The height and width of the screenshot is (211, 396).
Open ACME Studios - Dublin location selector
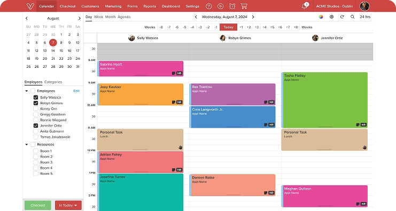point(335,6)
